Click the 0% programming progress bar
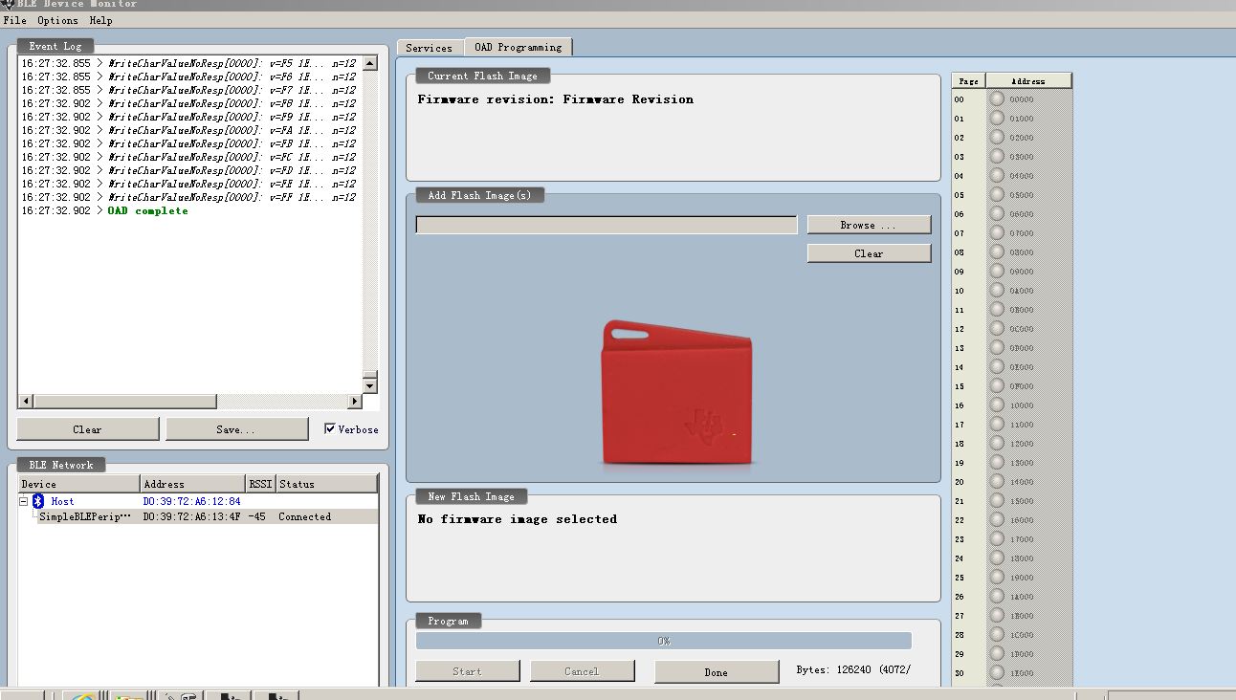Viewport: 1236px width, 700px height. [664, 641]
